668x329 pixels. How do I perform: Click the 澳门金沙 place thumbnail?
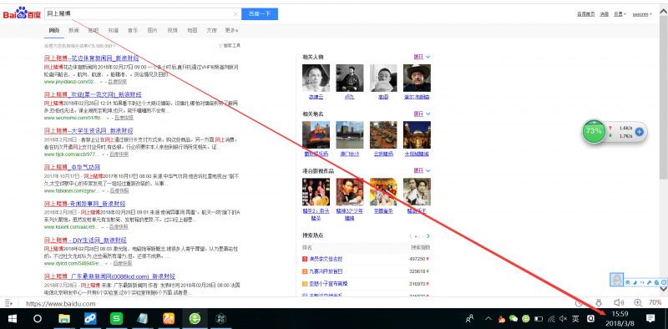[349, 134]
